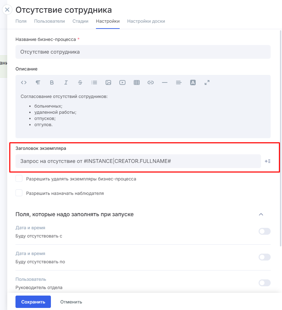The image size is (282, 310).
Task: Insert image into description
Action: pyautogui.click(x=108, y=82)
